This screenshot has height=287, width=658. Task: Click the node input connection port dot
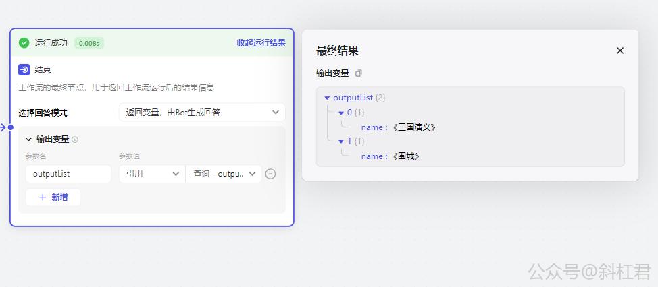click(11, 127)
